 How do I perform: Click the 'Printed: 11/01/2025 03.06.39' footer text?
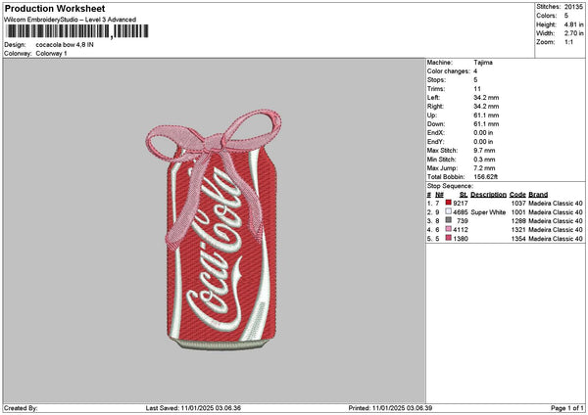(390, 408)
